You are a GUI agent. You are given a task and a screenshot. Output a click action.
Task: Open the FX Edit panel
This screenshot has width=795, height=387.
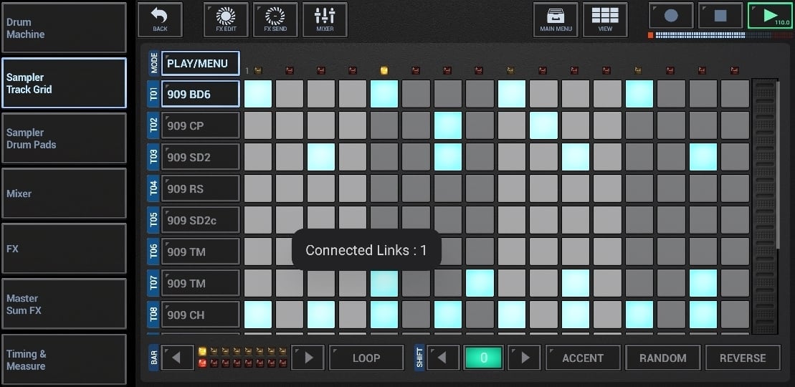click(226, 20)
